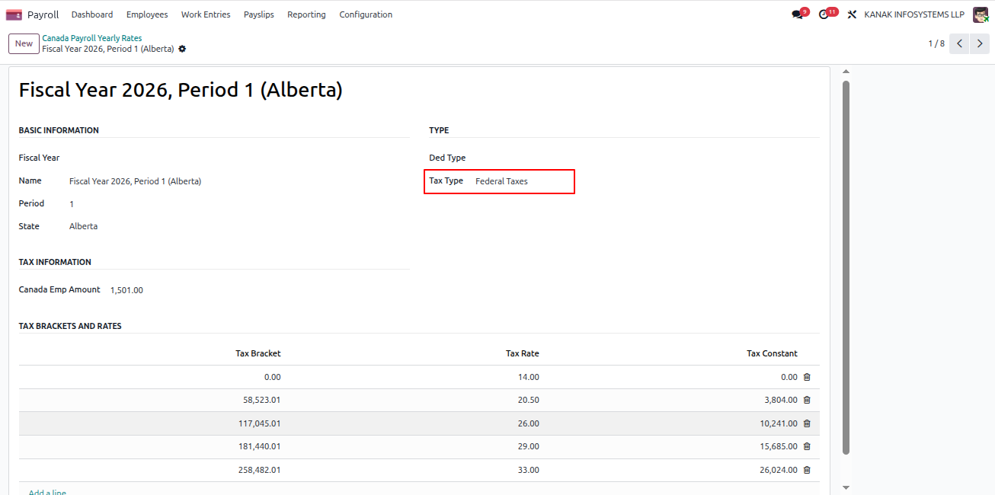Open the Payroll app home icon
The image size is (995, 495).
(x=14, y=14)
